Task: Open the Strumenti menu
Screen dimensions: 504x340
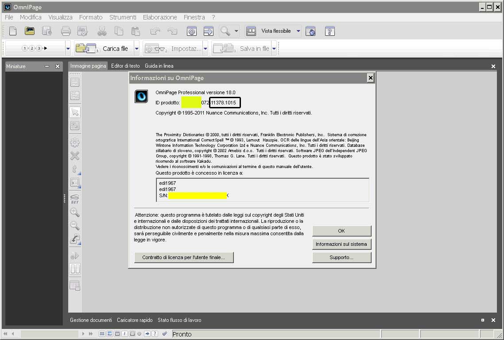Action: click(123, 17)
